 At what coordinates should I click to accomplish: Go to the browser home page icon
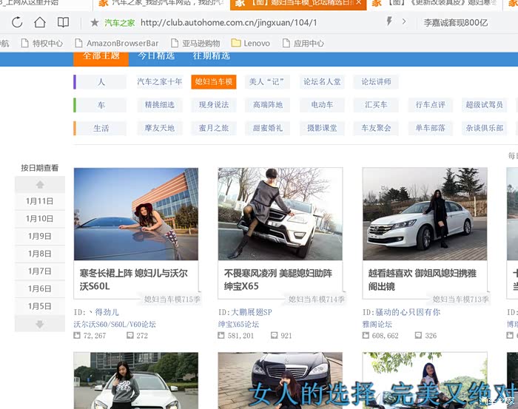(x=40, y=22)
